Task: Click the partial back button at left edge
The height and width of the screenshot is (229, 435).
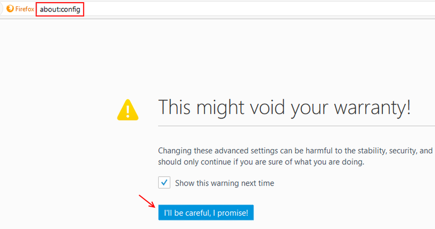Action: [1, 9]
